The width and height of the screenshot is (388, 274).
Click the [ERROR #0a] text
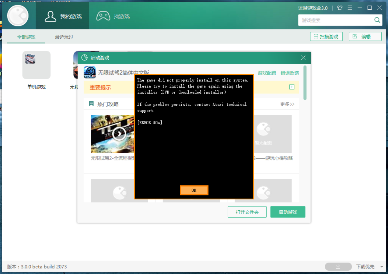150,123
